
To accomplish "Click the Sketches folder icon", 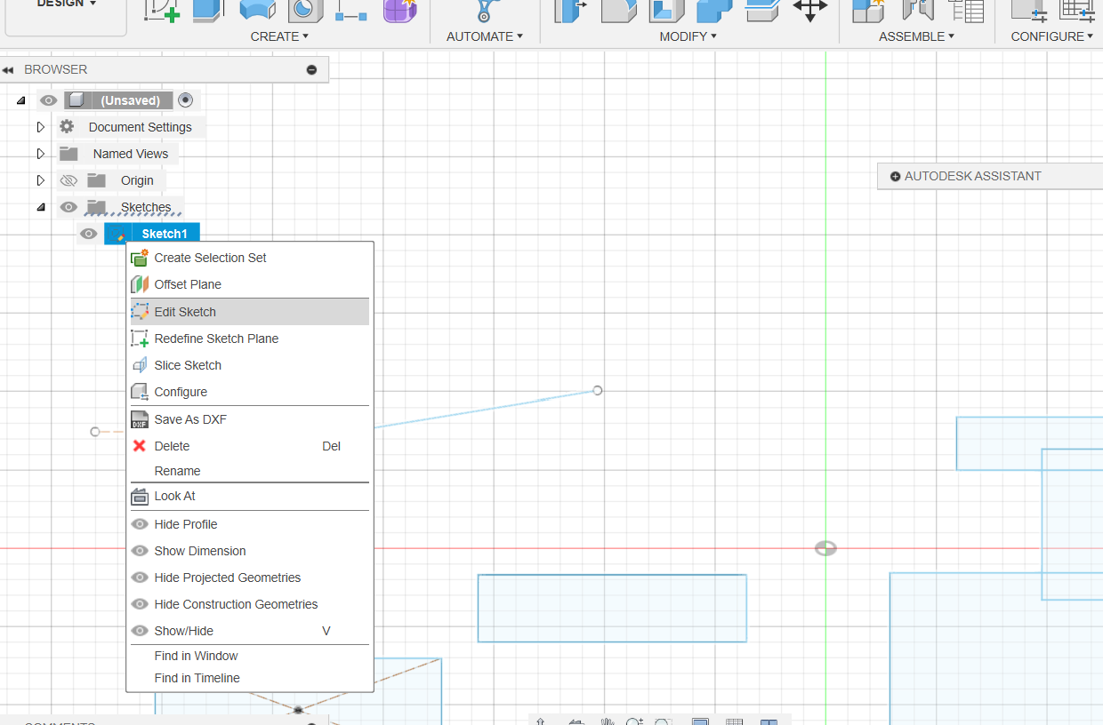I will point(96,207).
